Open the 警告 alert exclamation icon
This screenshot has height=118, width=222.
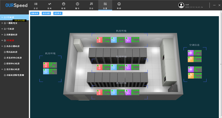tap(77, 4)
